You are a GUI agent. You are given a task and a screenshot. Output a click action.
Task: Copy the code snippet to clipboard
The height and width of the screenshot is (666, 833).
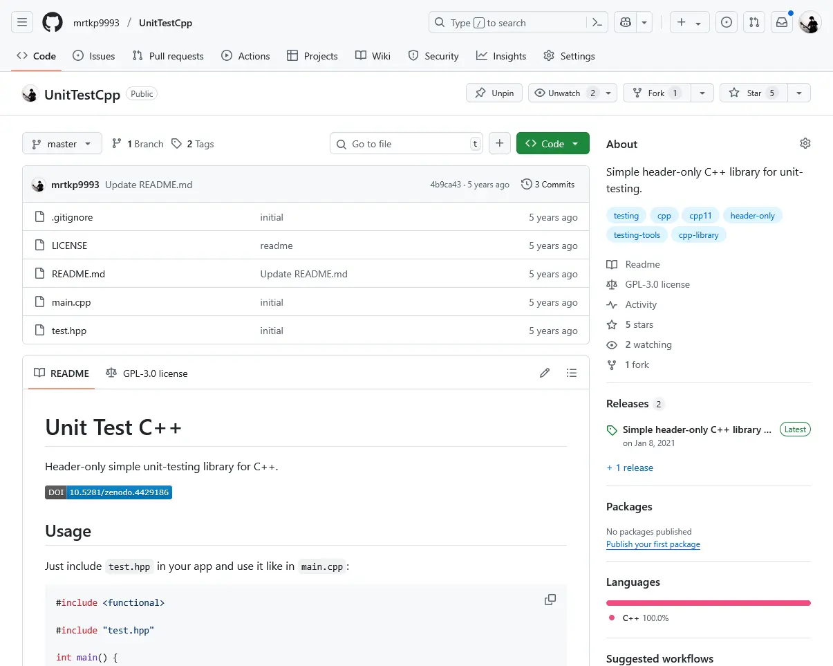pos(550,600)
